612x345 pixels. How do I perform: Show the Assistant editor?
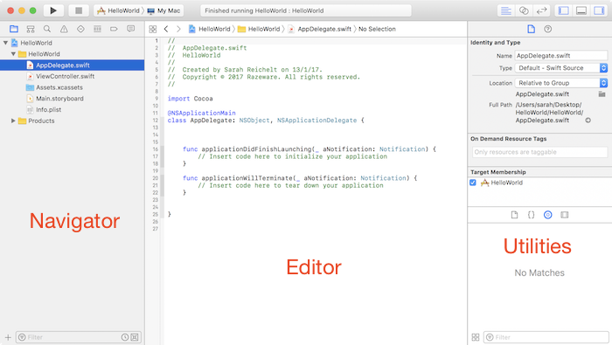tap(524, 10)
